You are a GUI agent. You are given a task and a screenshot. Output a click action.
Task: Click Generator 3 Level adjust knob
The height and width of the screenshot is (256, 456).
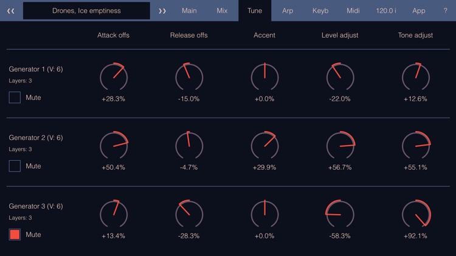[340, 214]
